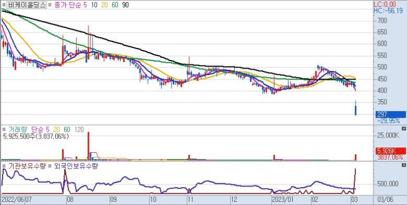Open the 비케이홀딩스 stock name button
407x205 pixels.
(27, 5)
